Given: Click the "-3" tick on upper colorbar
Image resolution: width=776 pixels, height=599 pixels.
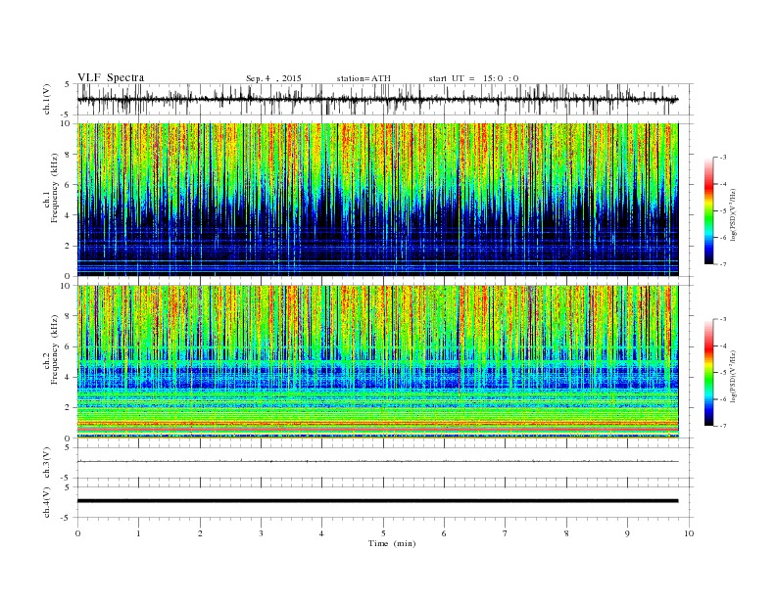Looking at the screenshot, I should coord(722,158).
